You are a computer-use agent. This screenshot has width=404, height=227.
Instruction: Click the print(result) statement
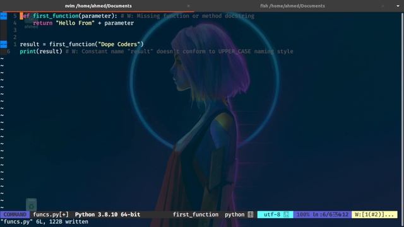[x=41, y=52]
